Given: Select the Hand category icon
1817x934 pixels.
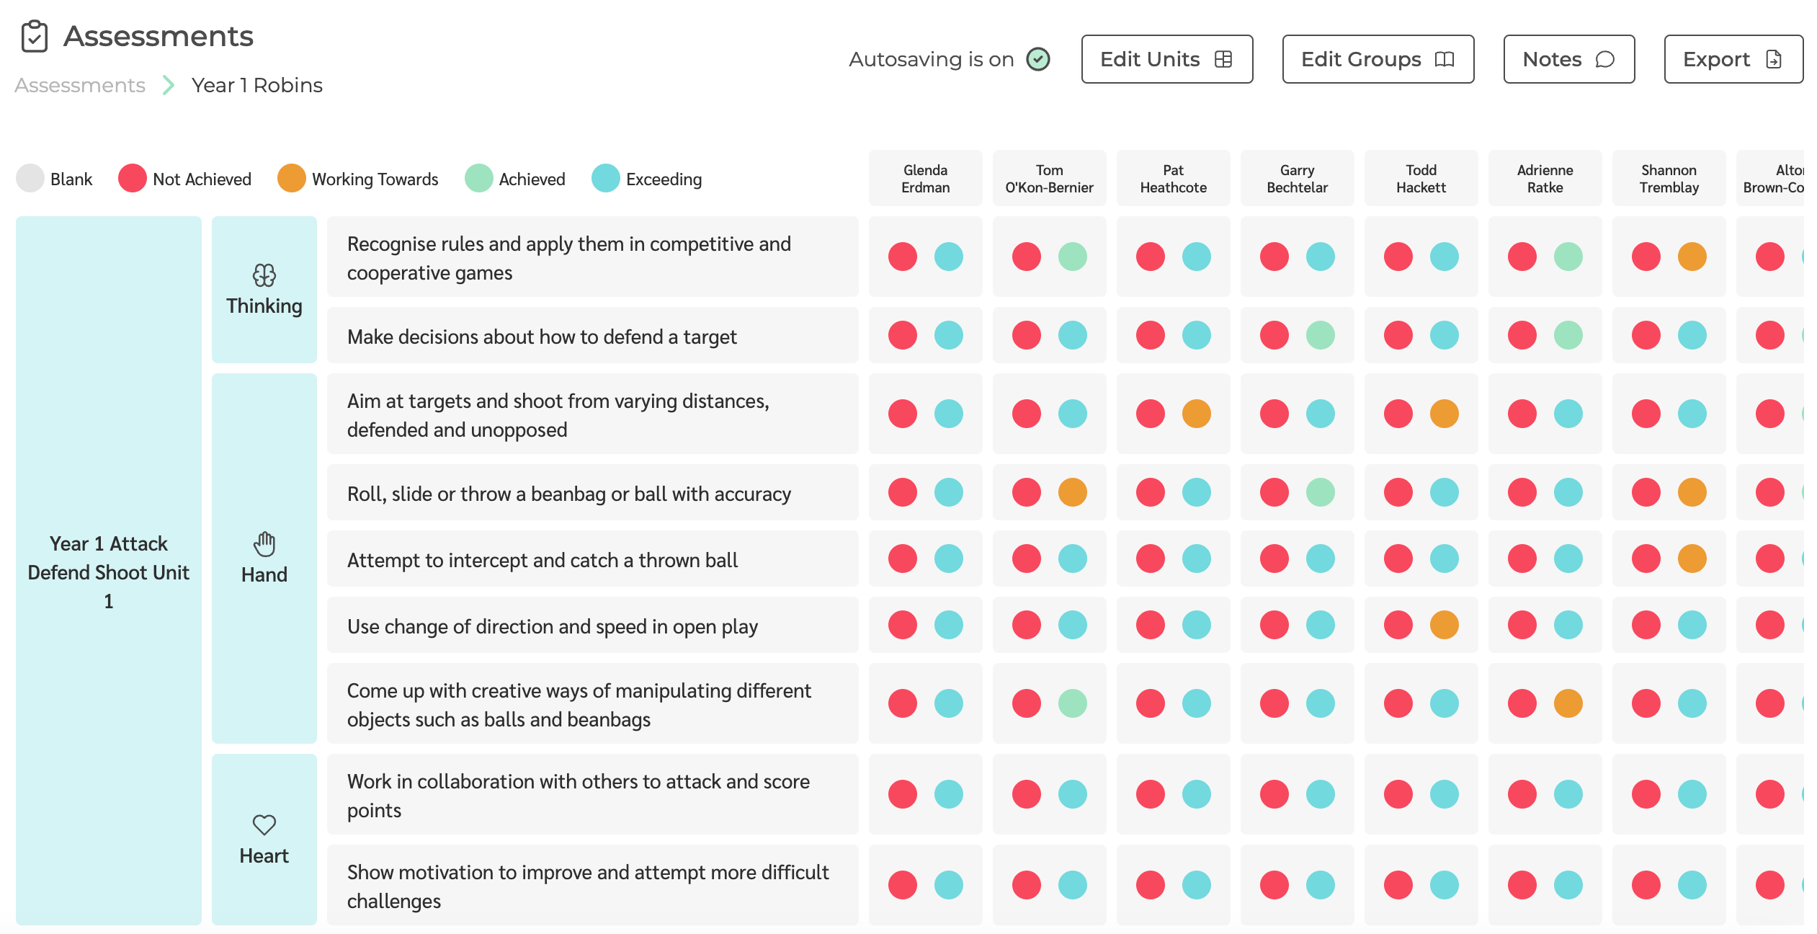Looking at the screenshot, I should [x=264, y=545].
